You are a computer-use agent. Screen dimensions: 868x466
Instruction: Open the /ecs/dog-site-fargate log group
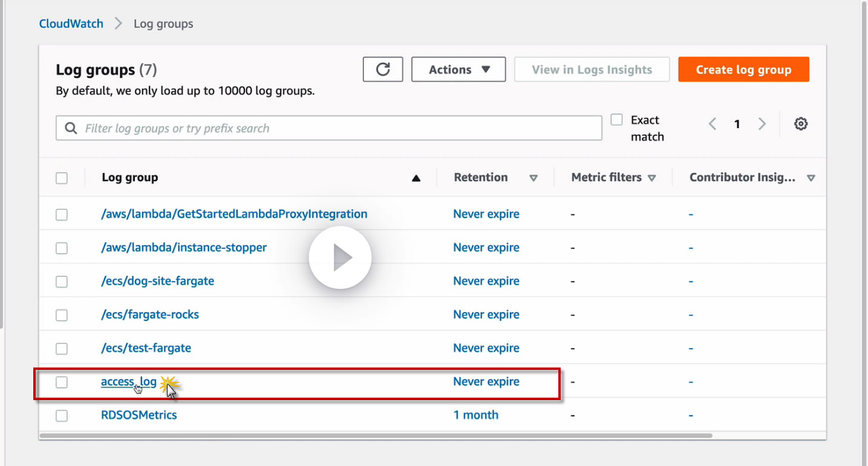tap(157, 281)
